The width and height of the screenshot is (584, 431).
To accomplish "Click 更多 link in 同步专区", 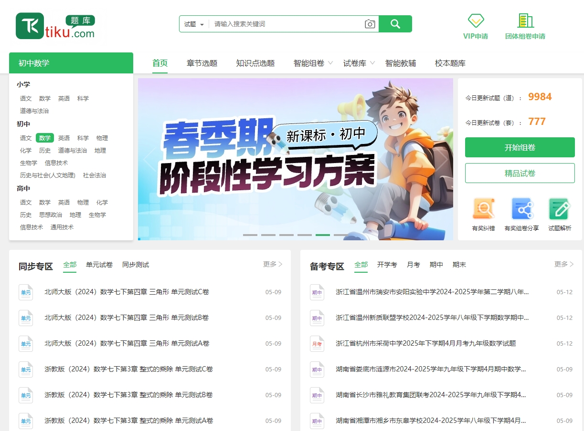I will tap(269, 264).
